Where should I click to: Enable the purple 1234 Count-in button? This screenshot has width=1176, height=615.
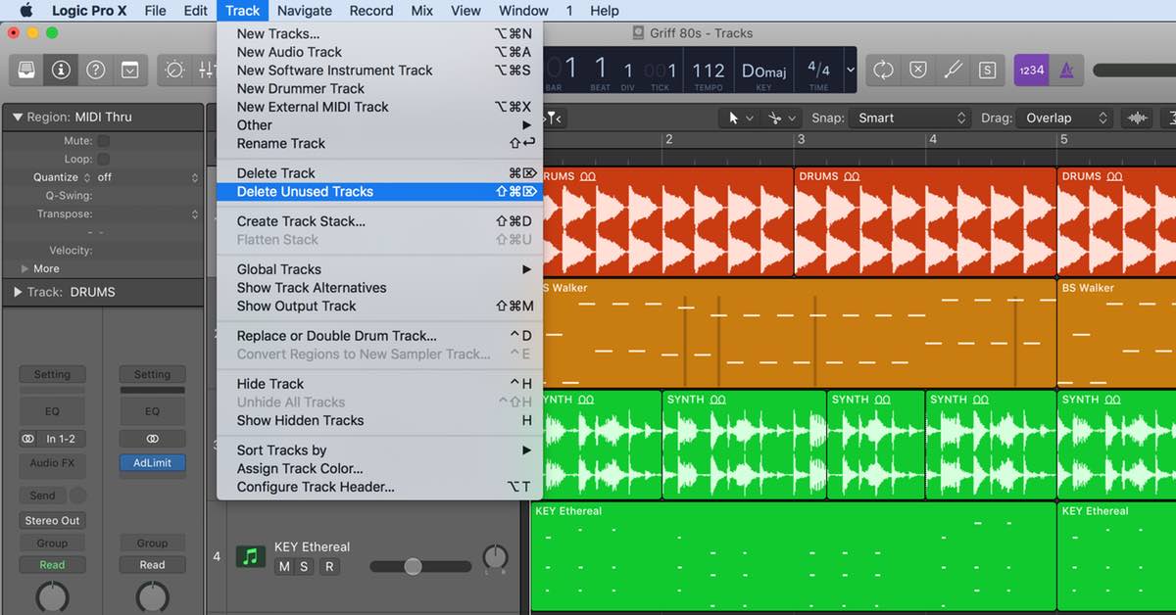(x=1031, y=70)
